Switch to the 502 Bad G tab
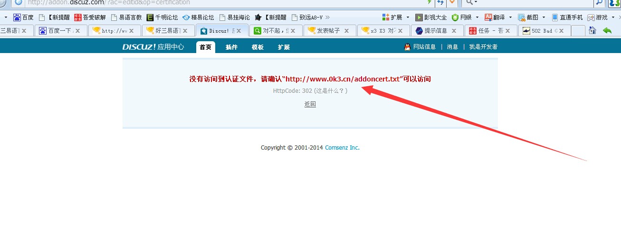 [544, 31]
